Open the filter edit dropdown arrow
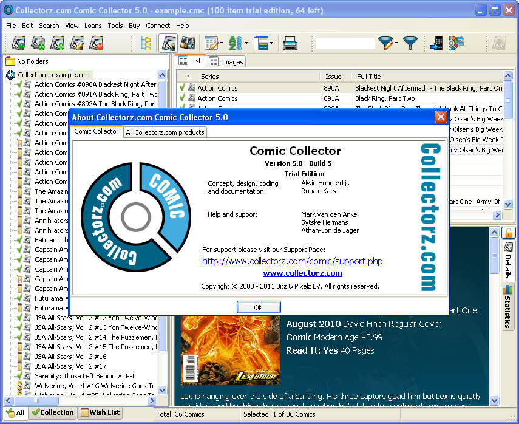The width and height of the screenshot is (519, 424). tap(396, 44)
